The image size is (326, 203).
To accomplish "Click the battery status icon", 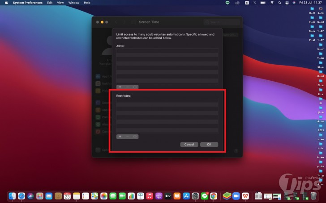I will click(x=263, y=3).
